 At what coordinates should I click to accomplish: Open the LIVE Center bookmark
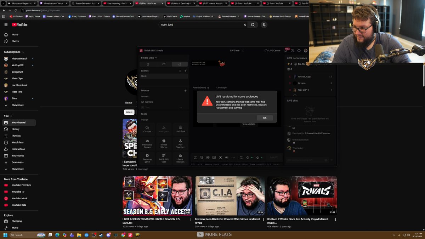(170, 16)
